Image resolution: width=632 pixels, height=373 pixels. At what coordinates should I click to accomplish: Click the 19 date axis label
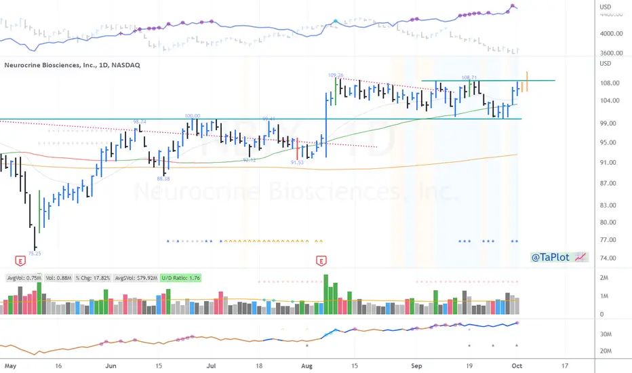pyautogui.click(x=469, y=366)
